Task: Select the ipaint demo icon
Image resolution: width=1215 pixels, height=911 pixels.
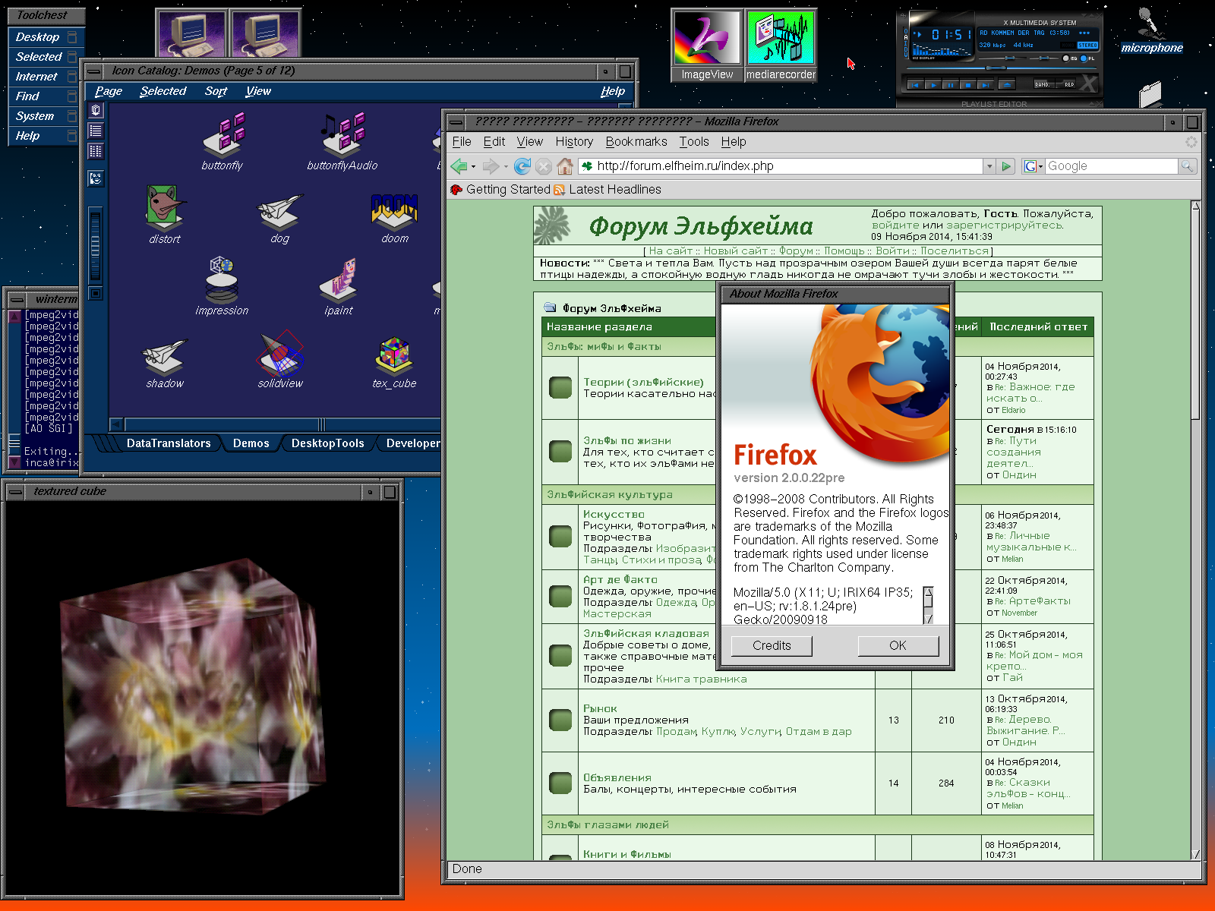Action: 339,287
